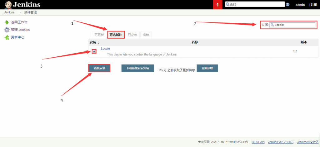
Task: Click the Jenkins title text in header
Action: tap(27, 4)
